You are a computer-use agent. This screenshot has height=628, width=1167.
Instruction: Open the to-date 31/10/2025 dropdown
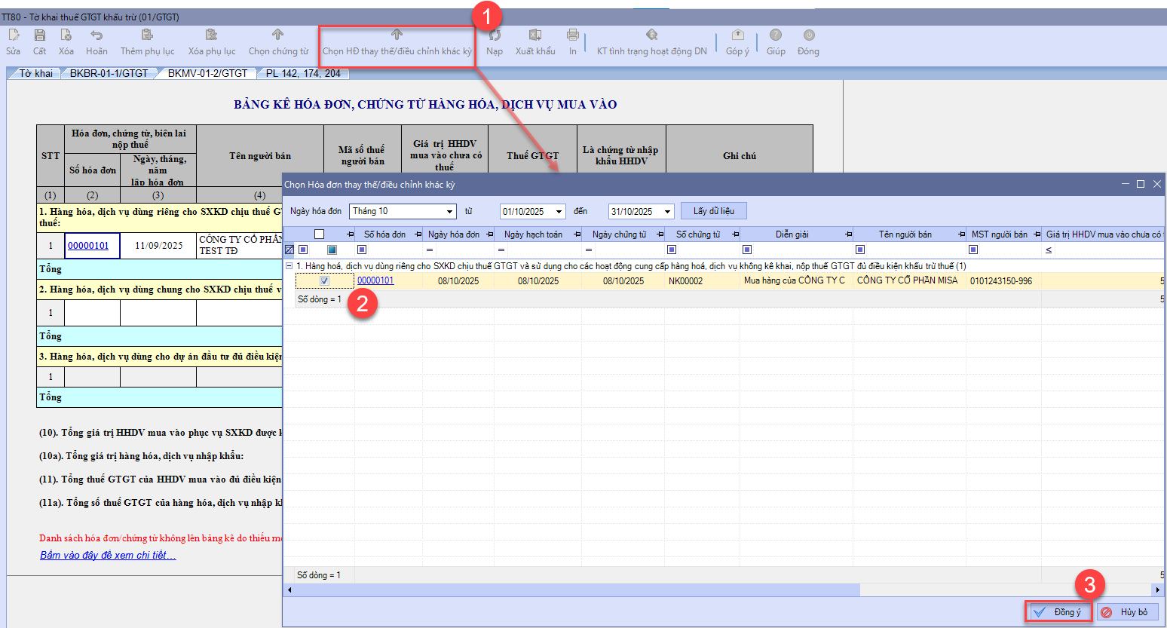[667, 212]
